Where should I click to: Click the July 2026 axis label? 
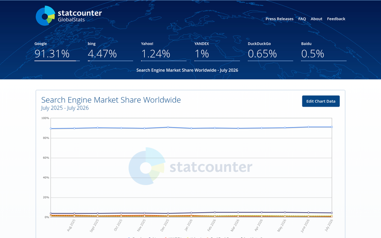click(x=329, y=225)
